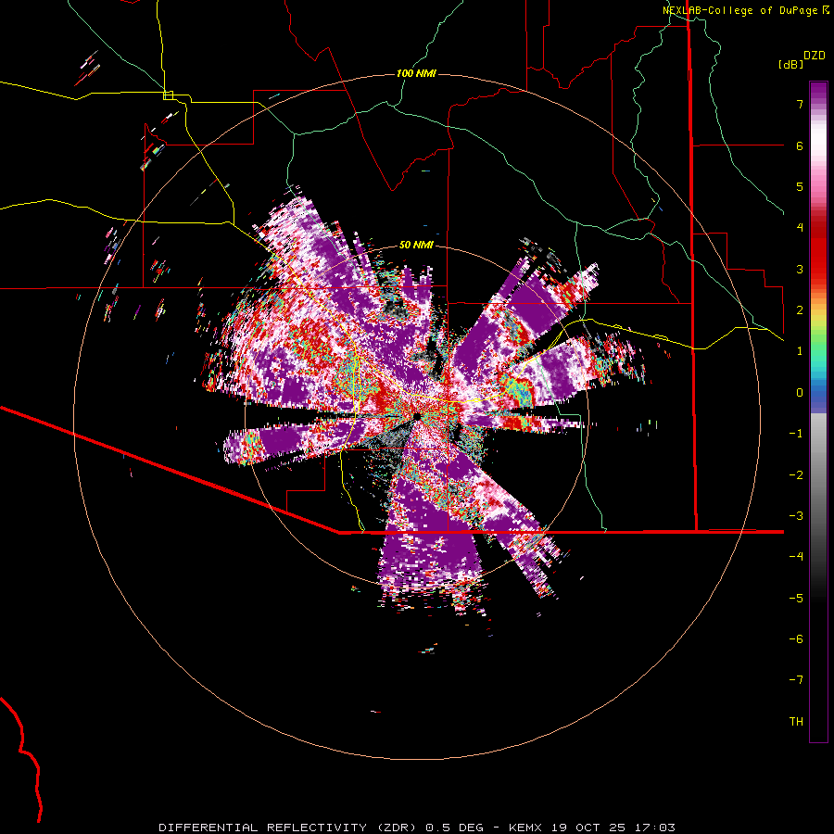Click the -6 value on color scale

(796, 639)
